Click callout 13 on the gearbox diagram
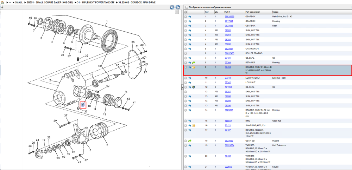 point(105,114)
